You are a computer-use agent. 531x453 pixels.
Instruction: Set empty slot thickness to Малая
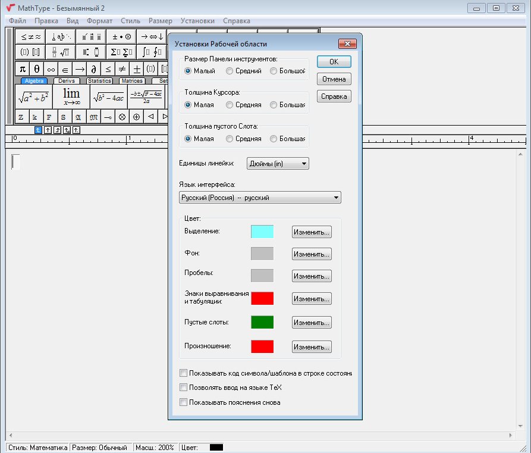(199, 139)
